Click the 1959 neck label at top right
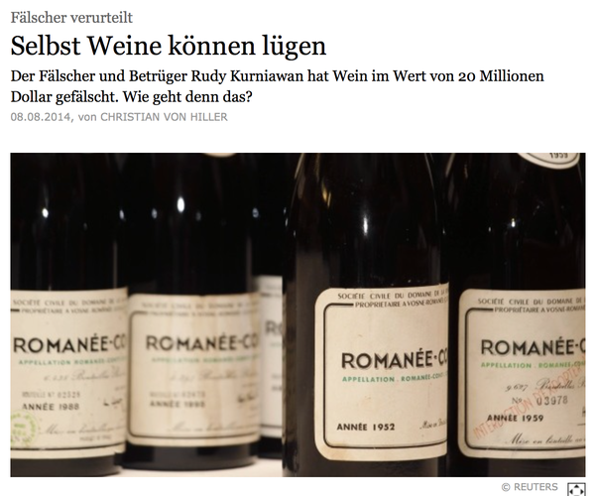This screenshot has height=496, width=595. [550, 160]
